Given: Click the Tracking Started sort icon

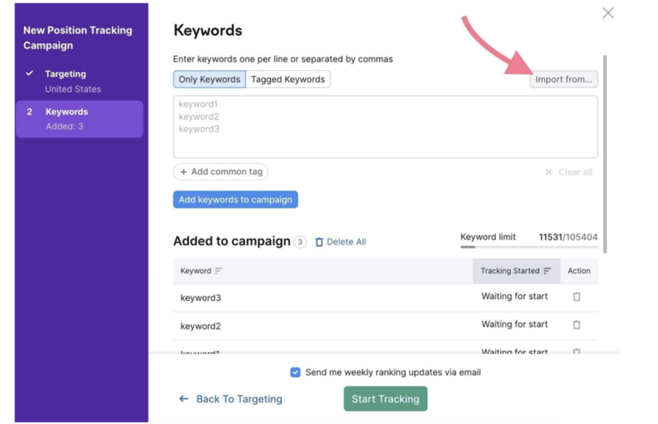Looking at the screenshot, I should coord(547,271).
